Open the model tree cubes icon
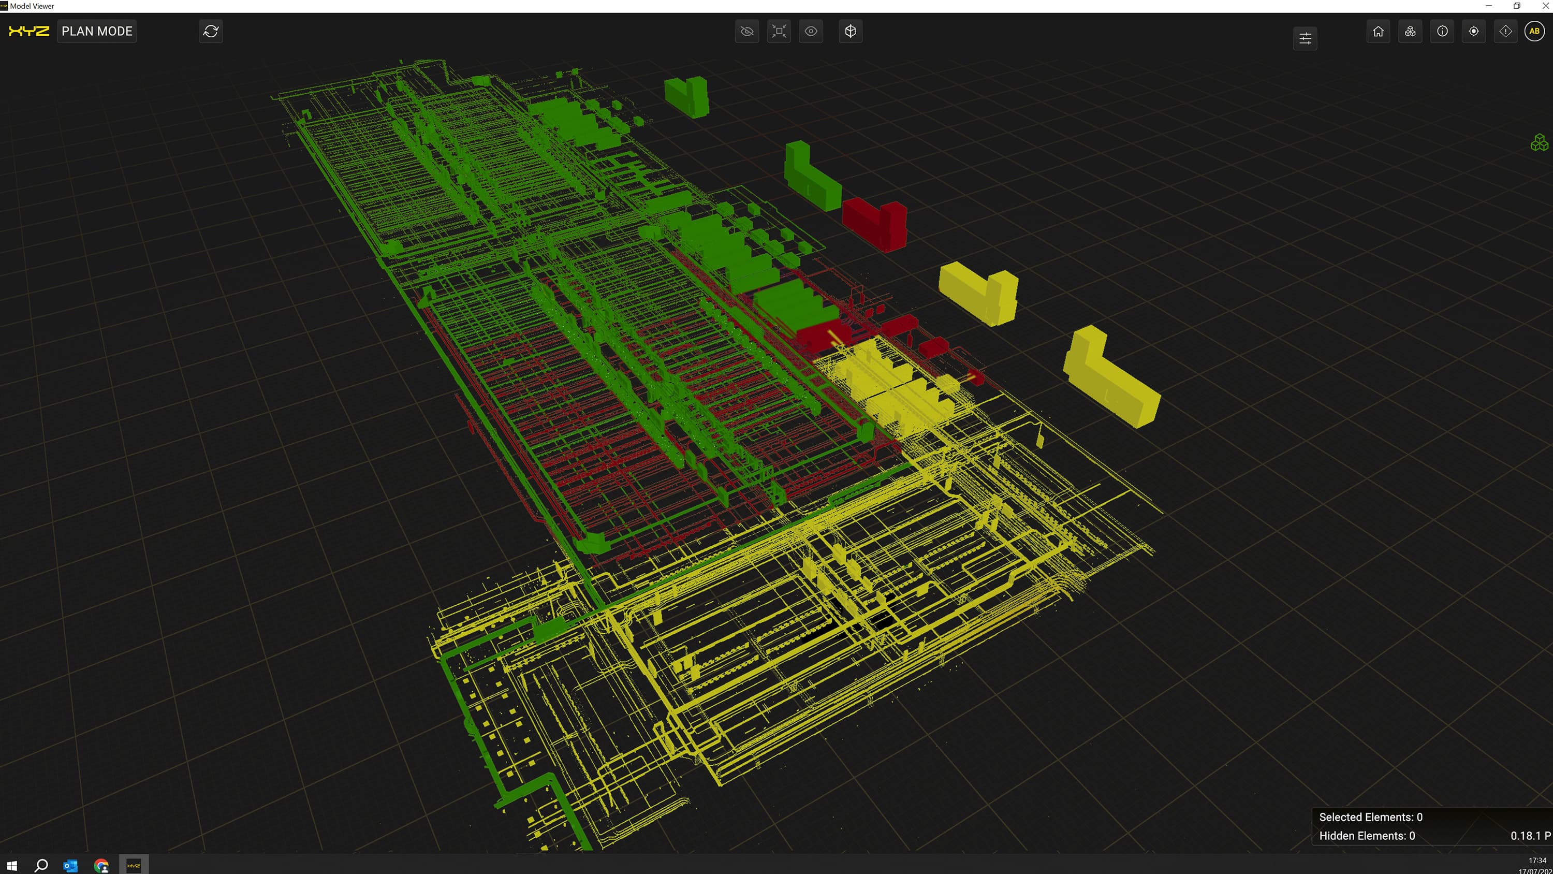Image resolution: width=1553 pixels, height=874 pixels. [1410, 31]
